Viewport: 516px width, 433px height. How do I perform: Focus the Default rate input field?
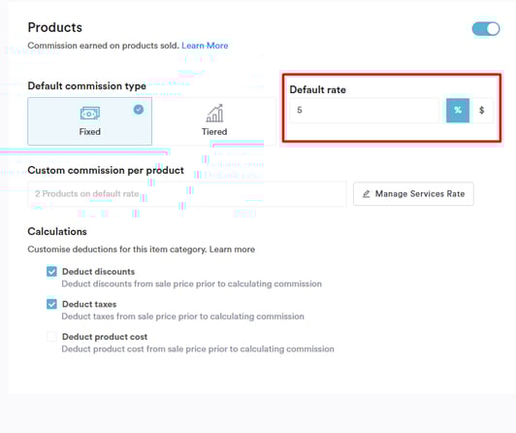[365, 111]
